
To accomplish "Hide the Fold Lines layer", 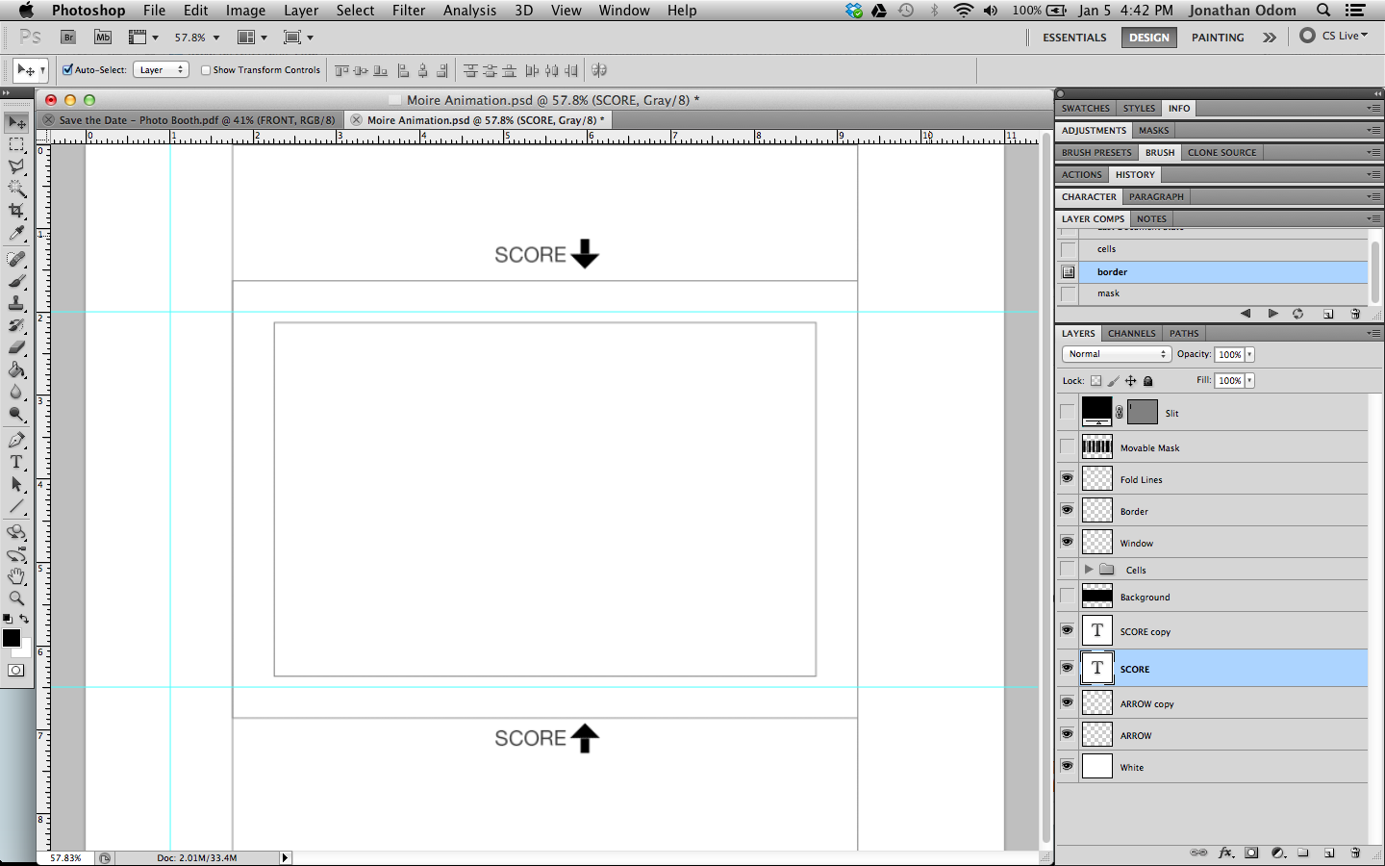I will (x=1067, y=478).
